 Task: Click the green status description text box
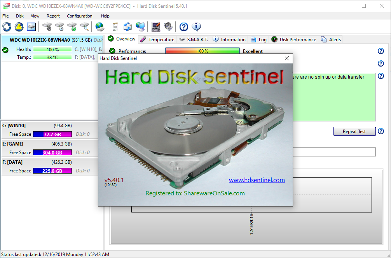[334, 97]
